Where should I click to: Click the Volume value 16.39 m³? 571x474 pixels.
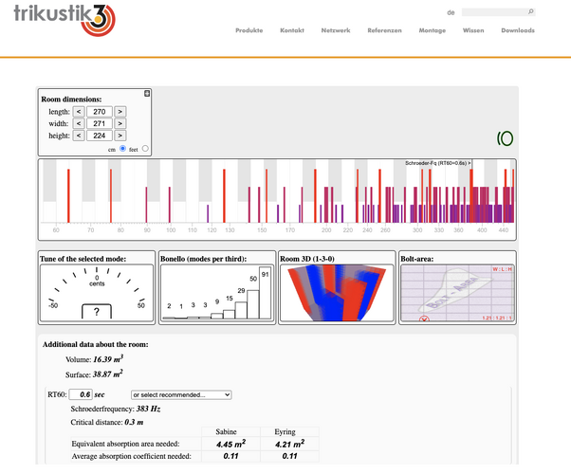108,359
